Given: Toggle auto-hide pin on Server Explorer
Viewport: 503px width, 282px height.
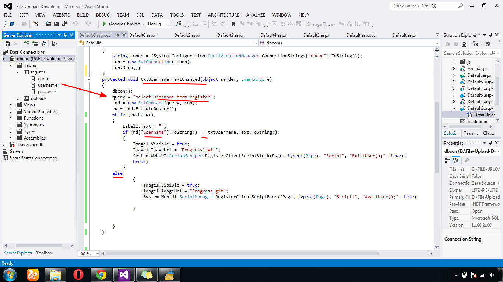Looking at the screenshot, I should click(65, 35).
